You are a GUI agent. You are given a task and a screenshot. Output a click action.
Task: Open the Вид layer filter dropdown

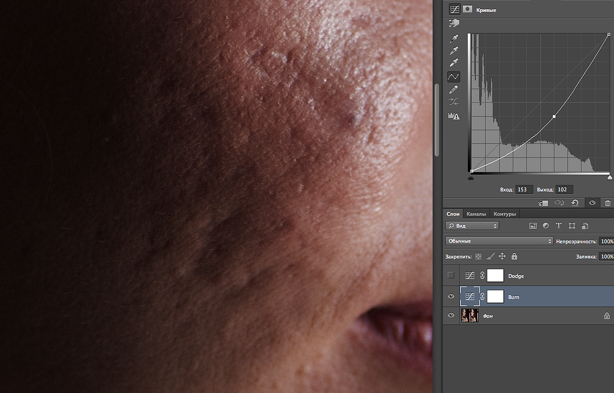pyautogui.click(x=472, y=226)
